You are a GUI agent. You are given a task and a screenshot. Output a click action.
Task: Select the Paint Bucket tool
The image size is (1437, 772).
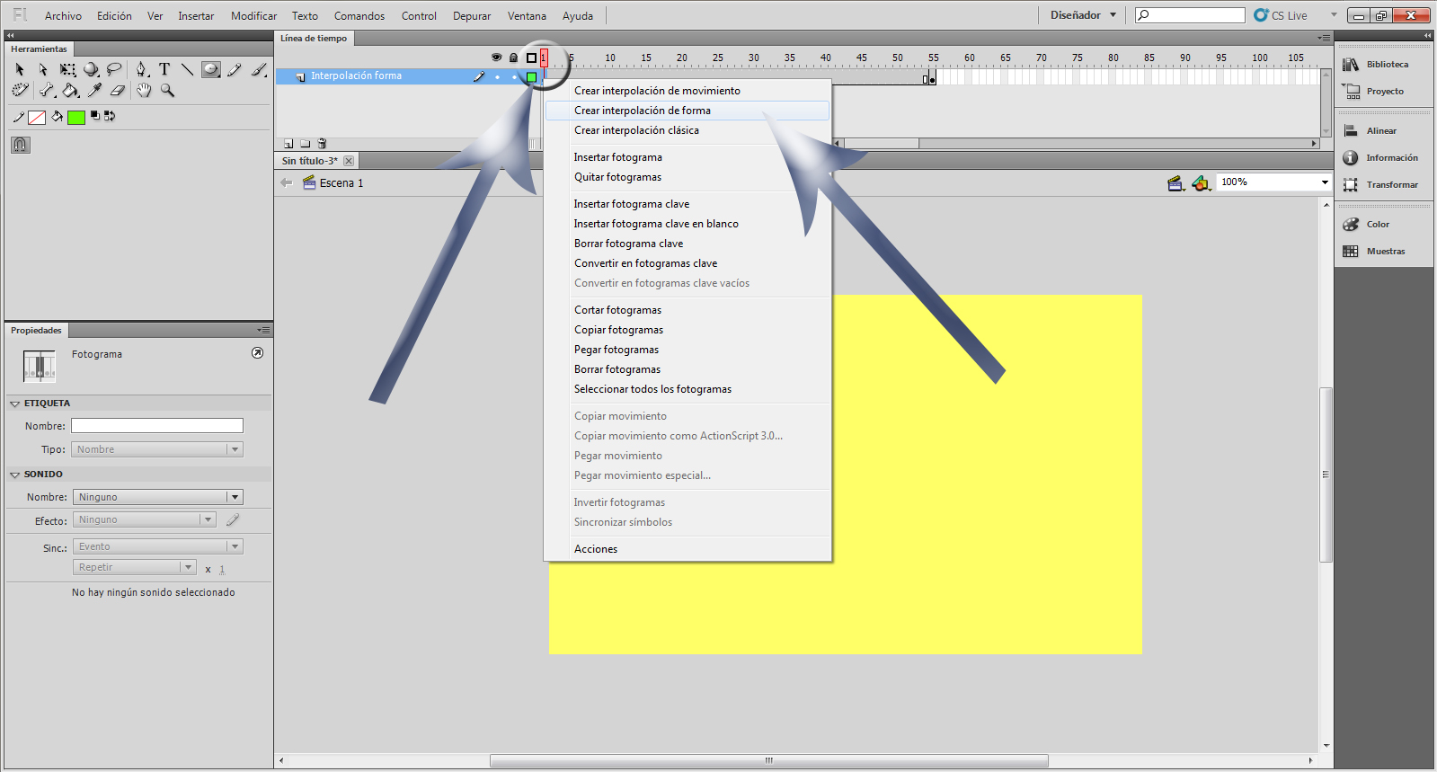[x=70, y=91]
